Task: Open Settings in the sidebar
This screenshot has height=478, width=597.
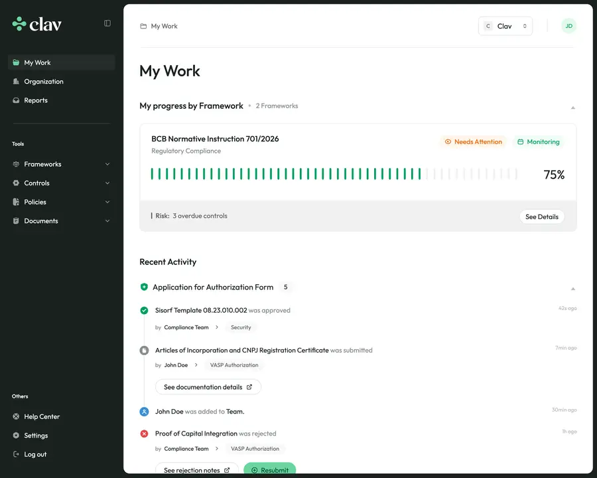Action: (x=36, y=436)
